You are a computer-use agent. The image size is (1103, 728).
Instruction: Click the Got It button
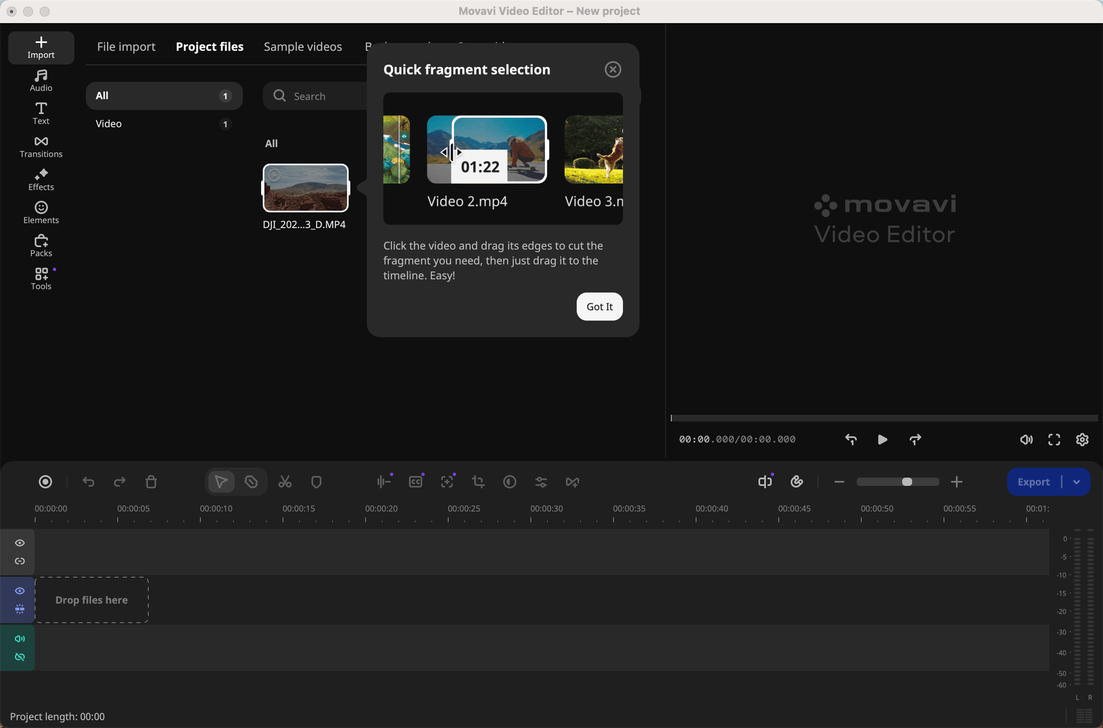click(x=599, y=307)
